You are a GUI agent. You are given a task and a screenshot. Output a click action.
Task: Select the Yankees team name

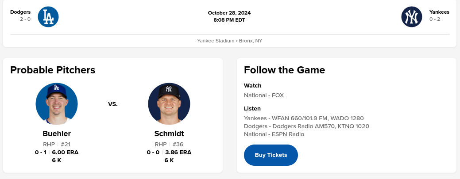tap(439, 12)
